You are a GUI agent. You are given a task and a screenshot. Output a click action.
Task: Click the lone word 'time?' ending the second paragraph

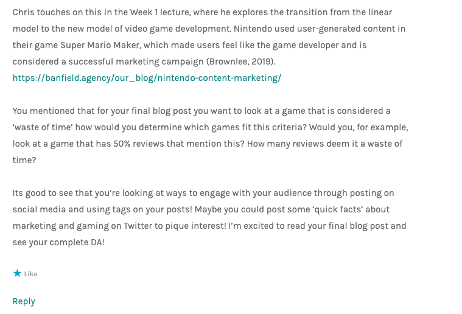tap(24, 160)
